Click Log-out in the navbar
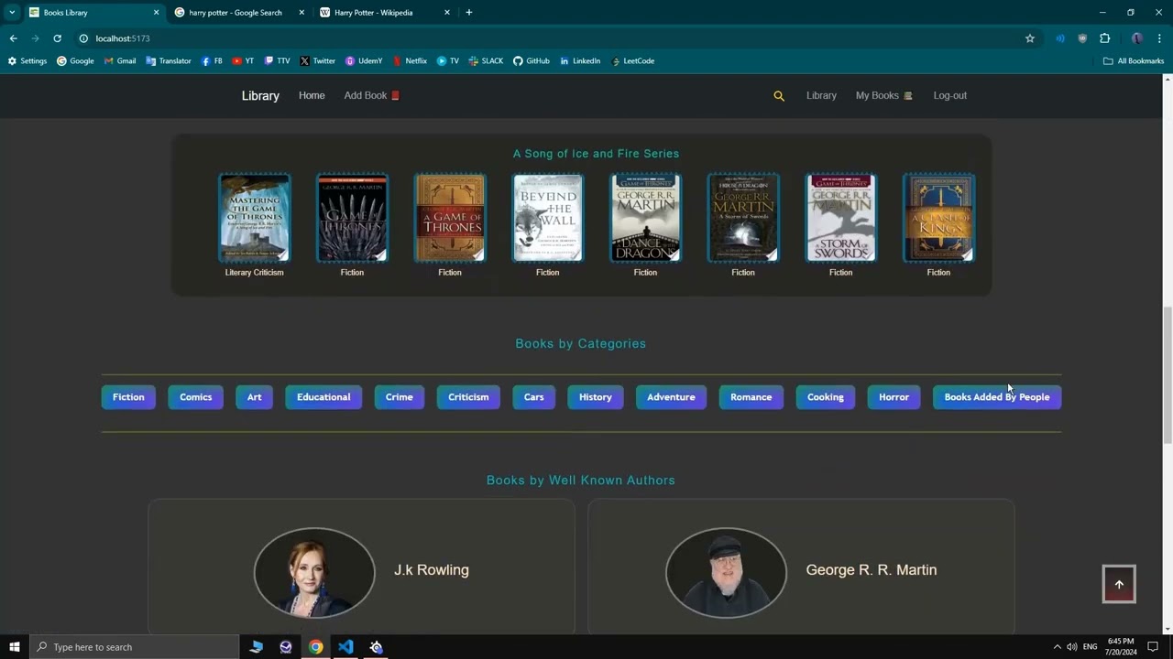 [x=950, y=96]
